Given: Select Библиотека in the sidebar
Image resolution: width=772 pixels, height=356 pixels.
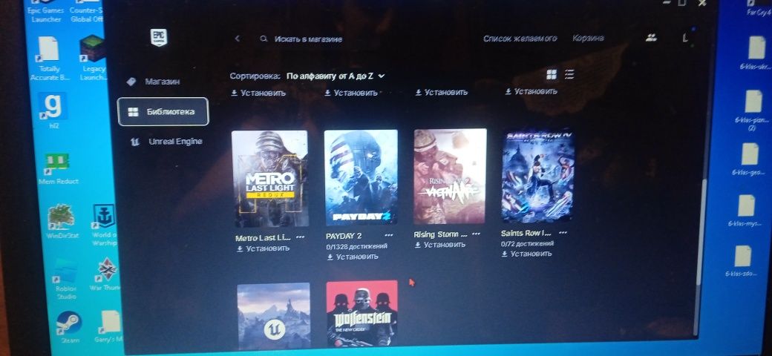Looking at the screenshot, I should click(x=163, y=111).
